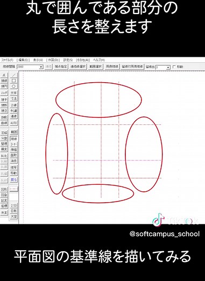Screen dimensions: 205x281
Task: Select the 曲線 curve tool
Action: coord(4,123)
